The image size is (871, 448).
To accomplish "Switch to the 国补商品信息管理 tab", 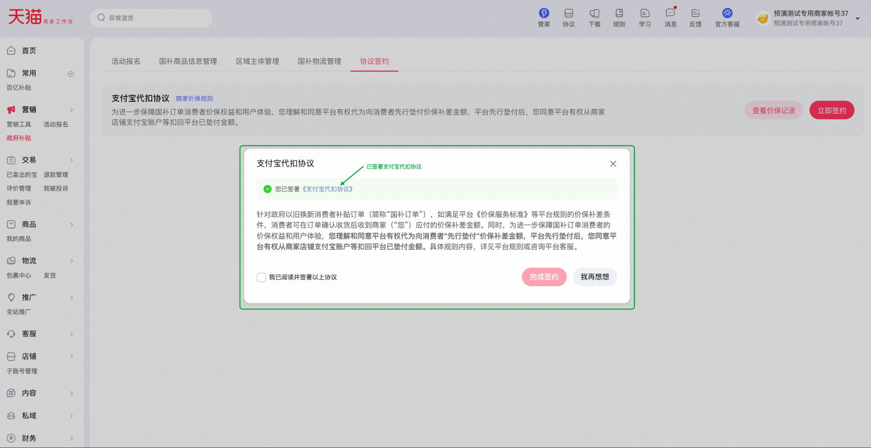I will coord(188,61).
